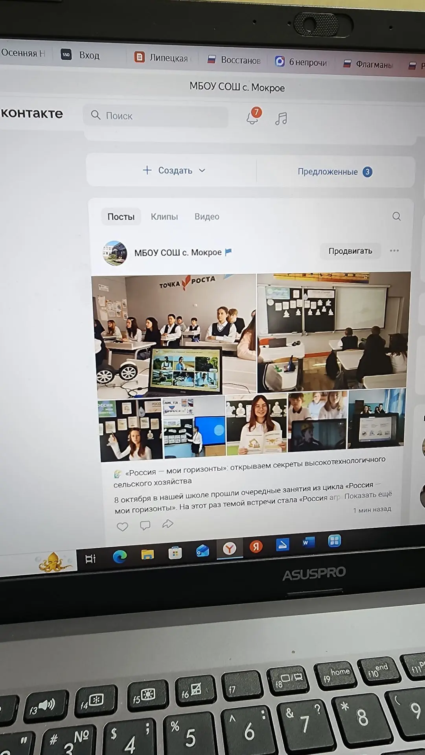Open МБОУ СОШ с. Мокрое author link
Viewport: 425px width, 755px height.
coord(178,252)
